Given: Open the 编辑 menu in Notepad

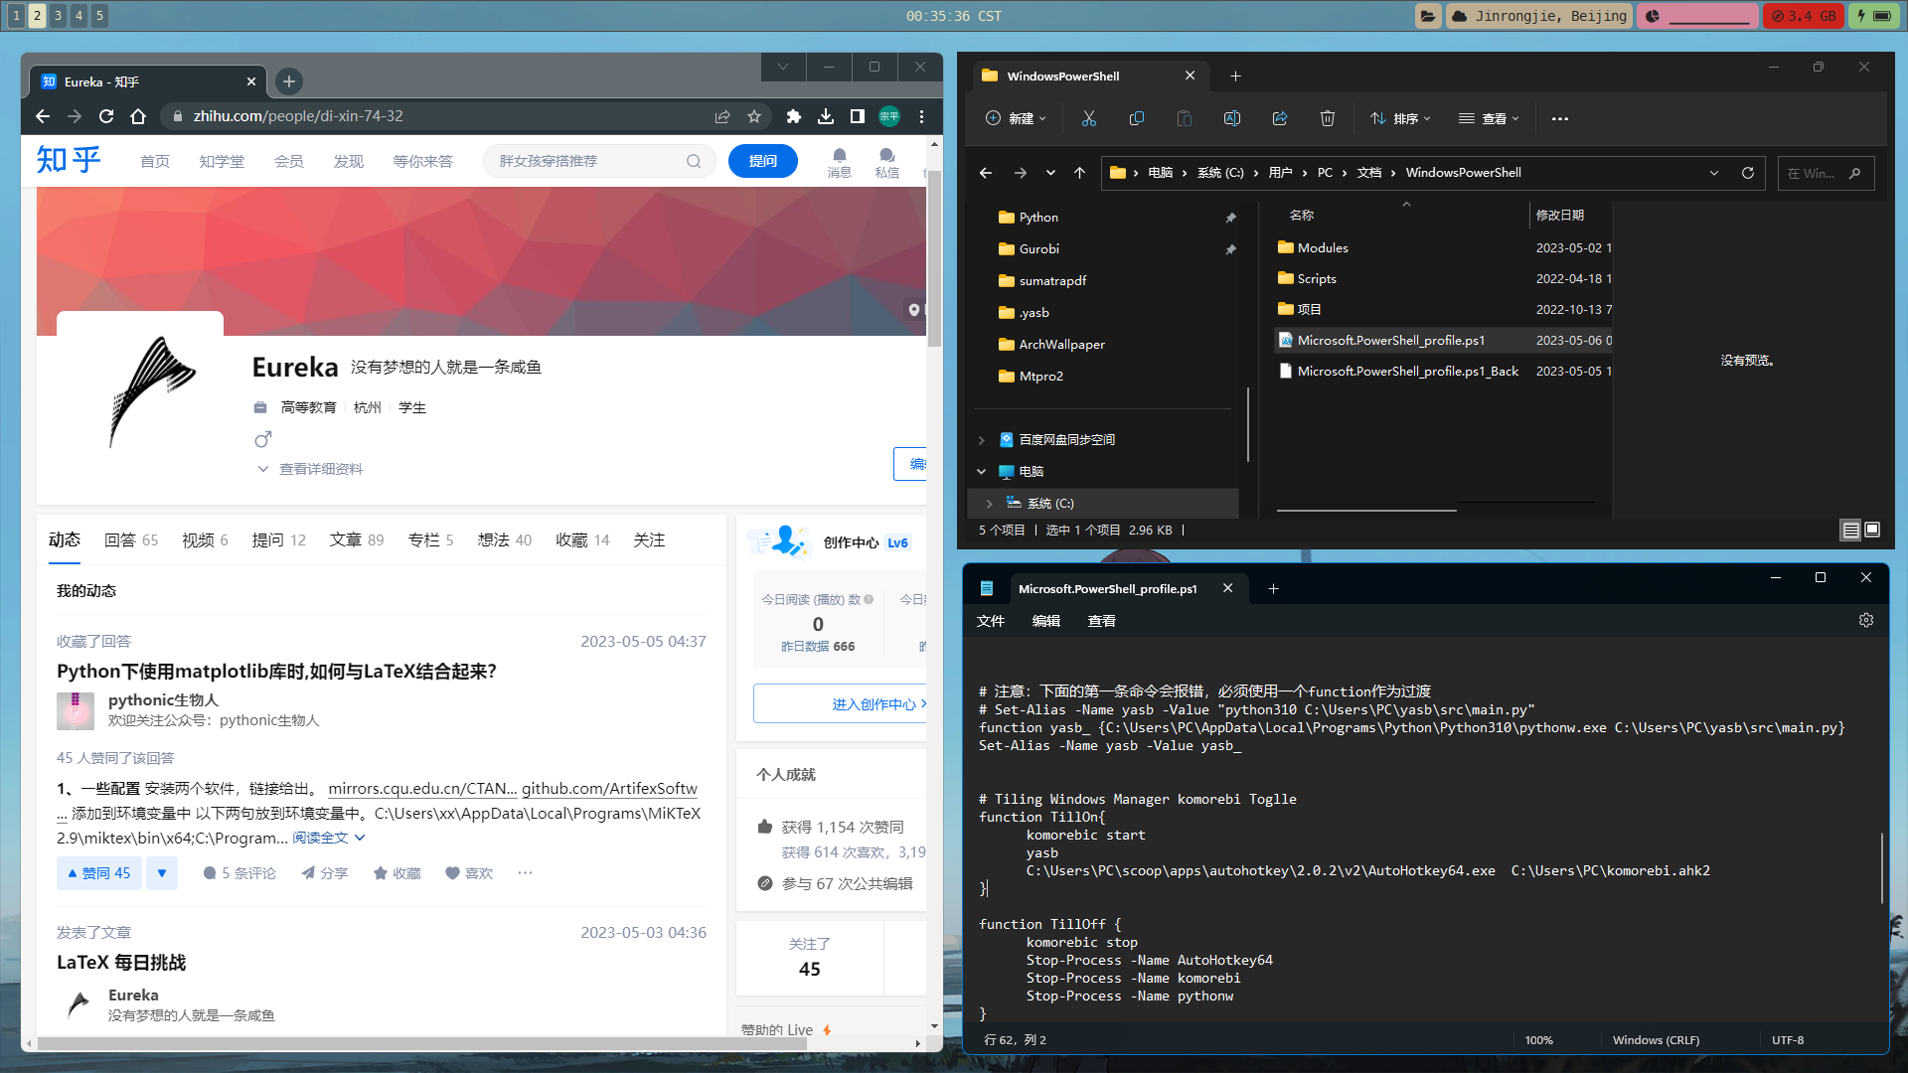Looking at the screenshot, I should coord(1046,620).
